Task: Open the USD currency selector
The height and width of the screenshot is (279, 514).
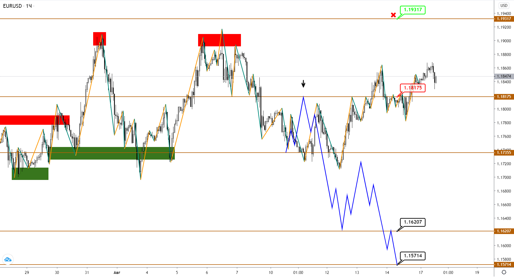Action: coord(504,6)
